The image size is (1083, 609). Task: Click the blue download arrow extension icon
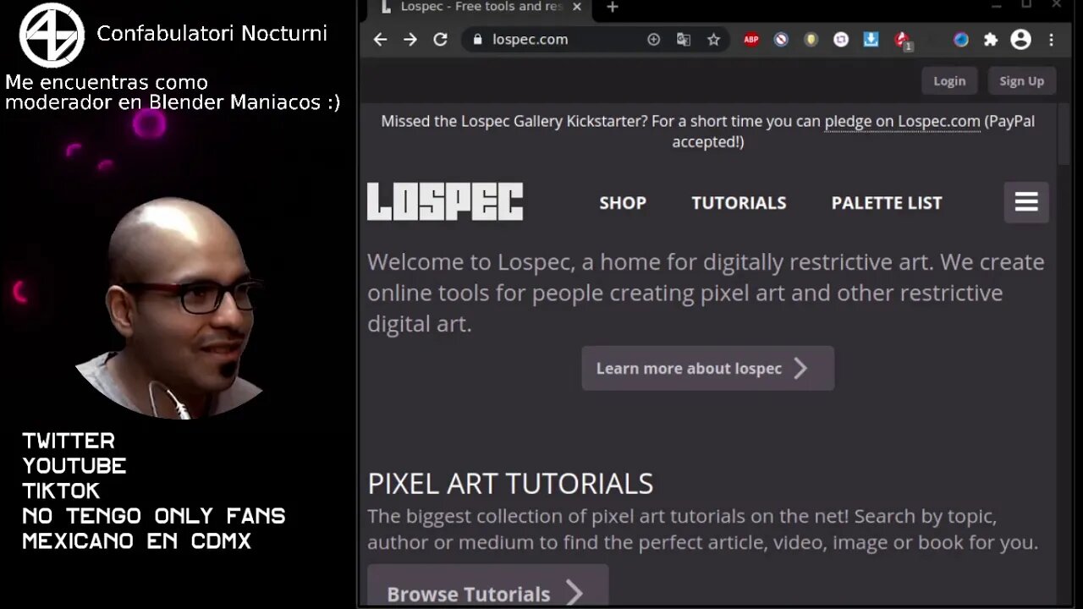(871, 39)
